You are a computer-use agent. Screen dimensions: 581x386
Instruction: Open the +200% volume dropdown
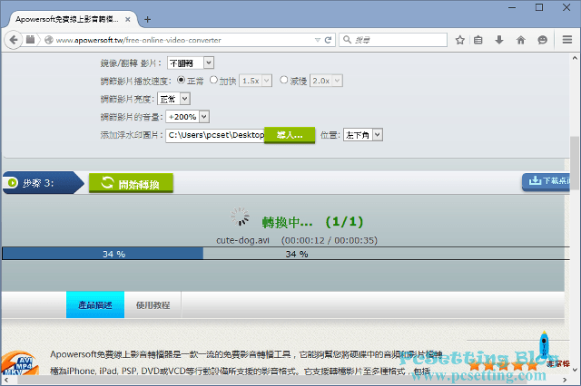pyautogui.click(x=188, y=117)
